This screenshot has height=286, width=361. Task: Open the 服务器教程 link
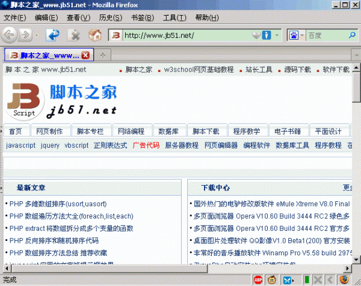182,145
